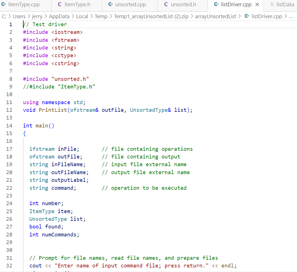Viewport: 297px width, 272px height.
Task: Open the Users breadcrumb segment
Action: 19,17
